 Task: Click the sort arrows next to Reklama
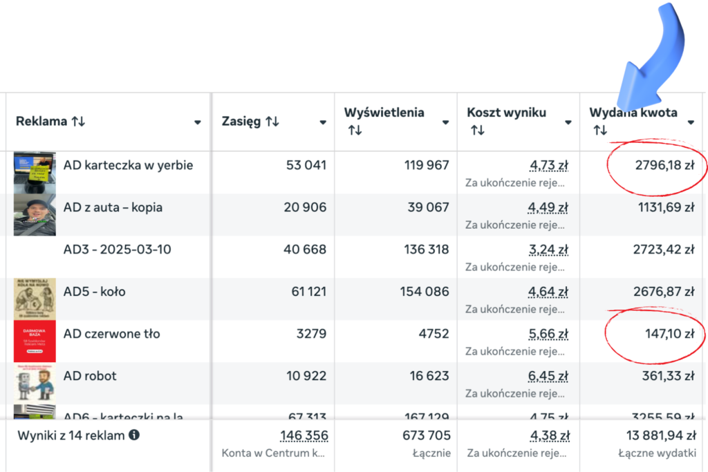[78, 122]
